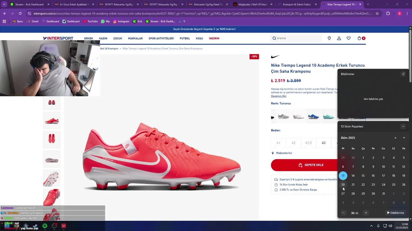Viewport: 412px width, 231px height.
Task: Open the clock showing 12:06 in taskbar
Action: [402, 226]
